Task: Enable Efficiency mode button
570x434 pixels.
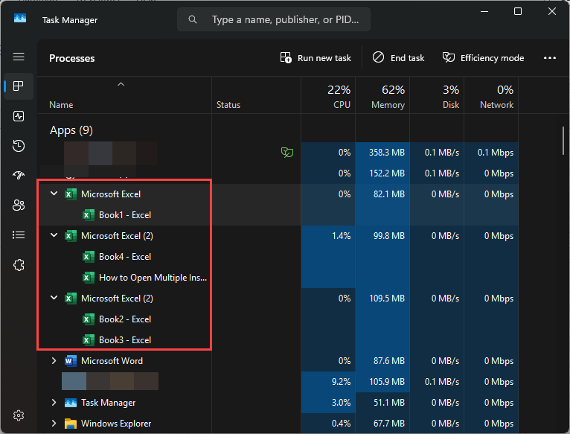Action: pyautogui.click(x=483, y=58)
